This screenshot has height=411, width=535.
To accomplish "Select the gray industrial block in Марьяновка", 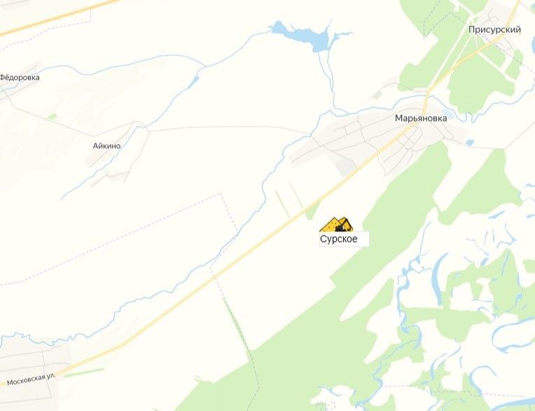I will 346,167.
